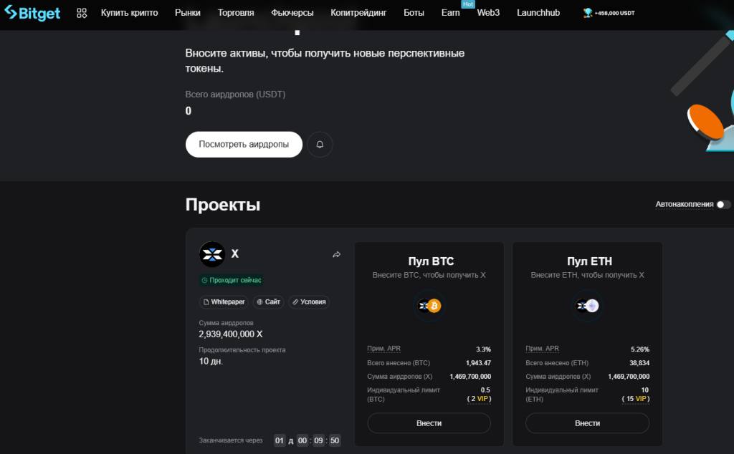Image resolution: width=734 pixels, height=454 pixels.
Task: Click the share arrow icon for X project
Action: pyautogui.click(x=337, y=254)
